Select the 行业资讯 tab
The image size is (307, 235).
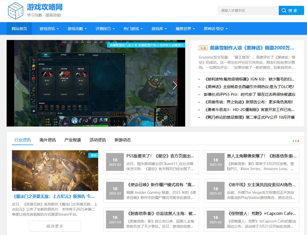[22, 140]
